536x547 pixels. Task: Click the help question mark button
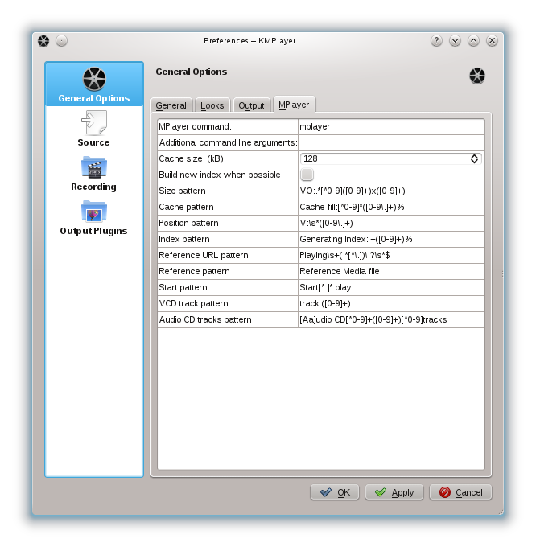point(436,41)
